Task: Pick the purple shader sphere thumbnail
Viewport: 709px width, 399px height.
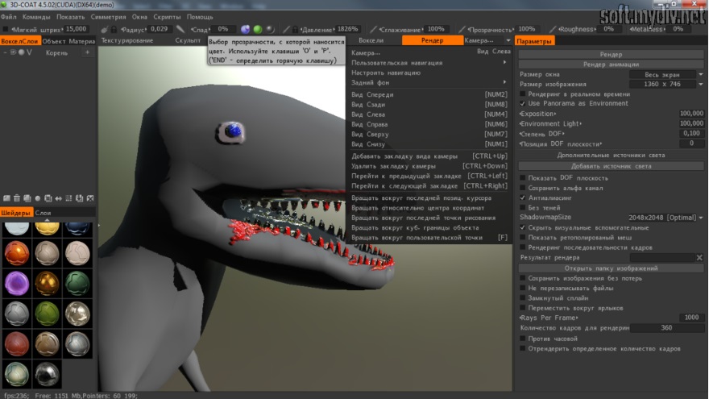Action: click(x=16, y=284)
